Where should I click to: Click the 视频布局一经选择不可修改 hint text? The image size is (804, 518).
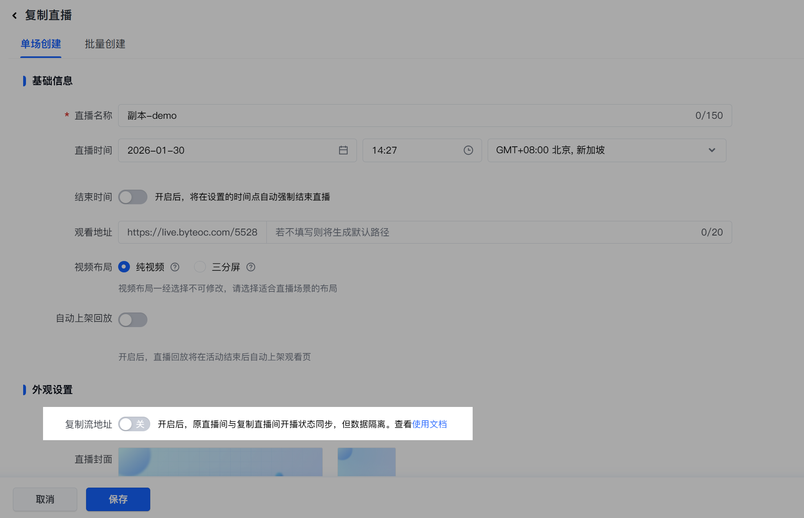228,288
